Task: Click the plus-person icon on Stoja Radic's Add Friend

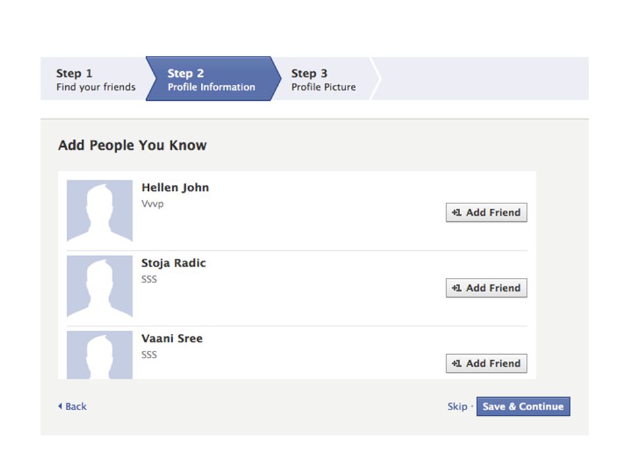Action: [x=456, y=288]
